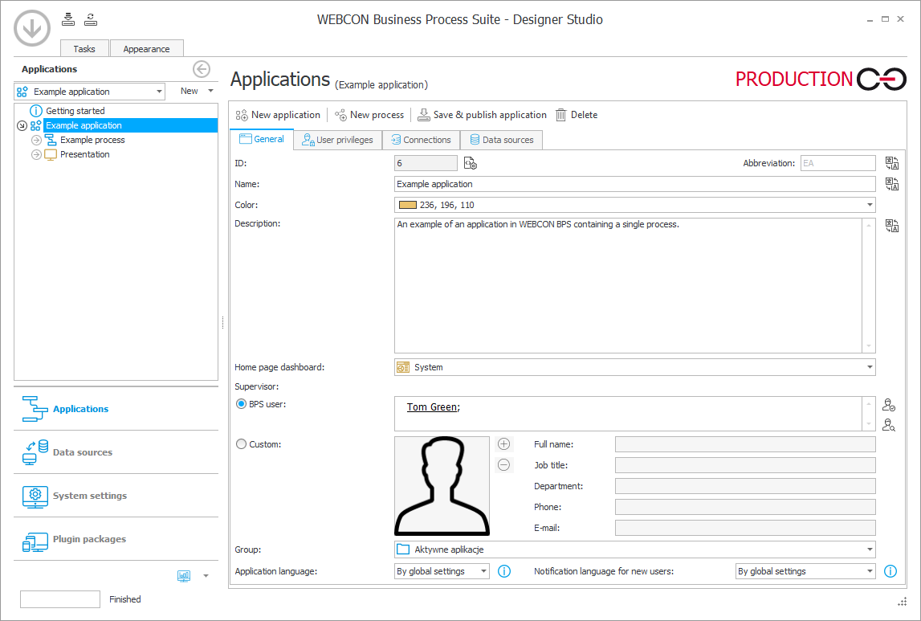
Task: Open Notification language for new users dropdown
Action: tap(870, 571)
